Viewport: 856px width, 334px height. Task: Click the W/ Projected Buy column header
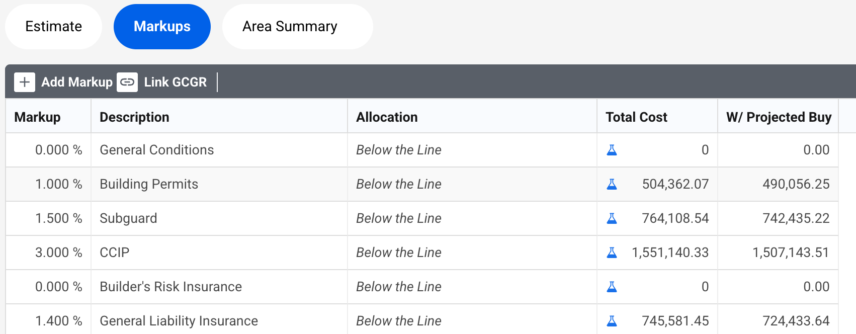[x=779, y=117]
